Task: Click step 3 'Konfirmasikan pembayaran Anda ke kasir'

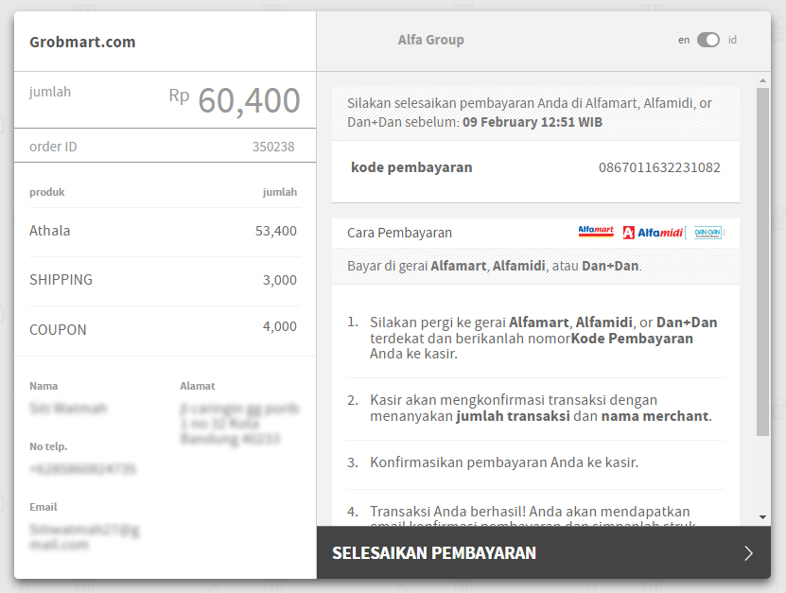Action: click(x=504, y=462)
